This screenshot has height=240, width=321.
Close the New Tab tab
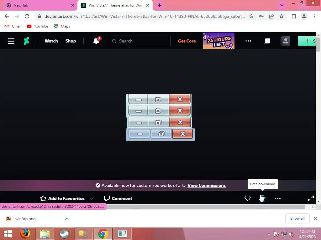tap(73, 5)
